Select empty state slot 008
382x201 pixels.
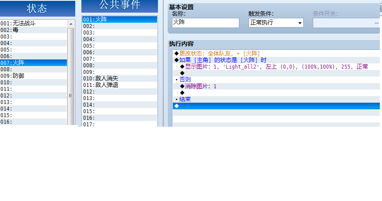pyautogui.click(x=34, y=69)
